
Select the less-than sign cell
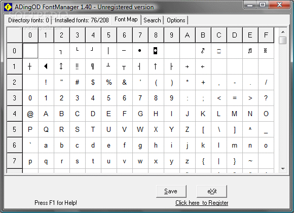point(219,98)
